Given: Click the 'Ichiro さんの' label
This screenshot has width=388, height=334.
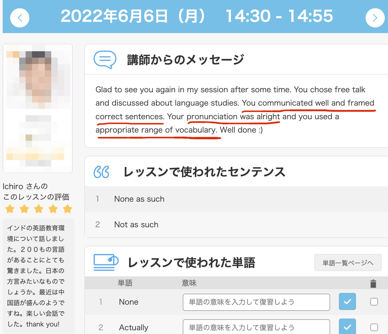Looking at the screenshot, I should point(25,186).
